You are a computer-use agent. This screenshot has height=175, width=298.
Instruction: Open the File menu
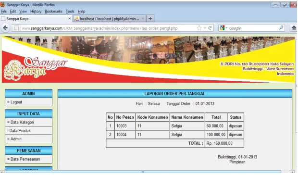click(x=4, y=12)
